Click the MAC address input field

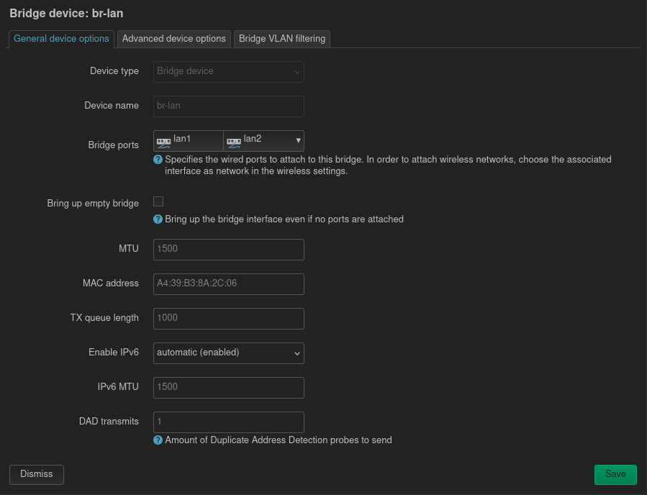[x=229, y=284]
